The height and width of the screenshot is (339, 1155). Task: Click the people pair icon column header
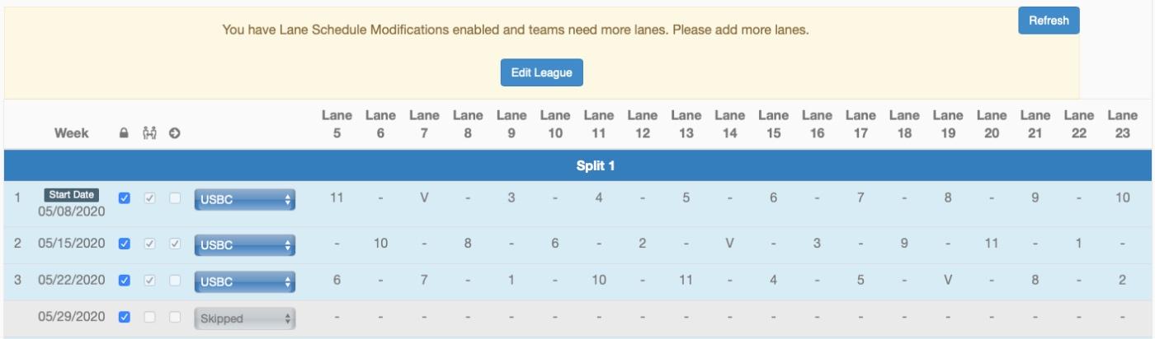149,133
